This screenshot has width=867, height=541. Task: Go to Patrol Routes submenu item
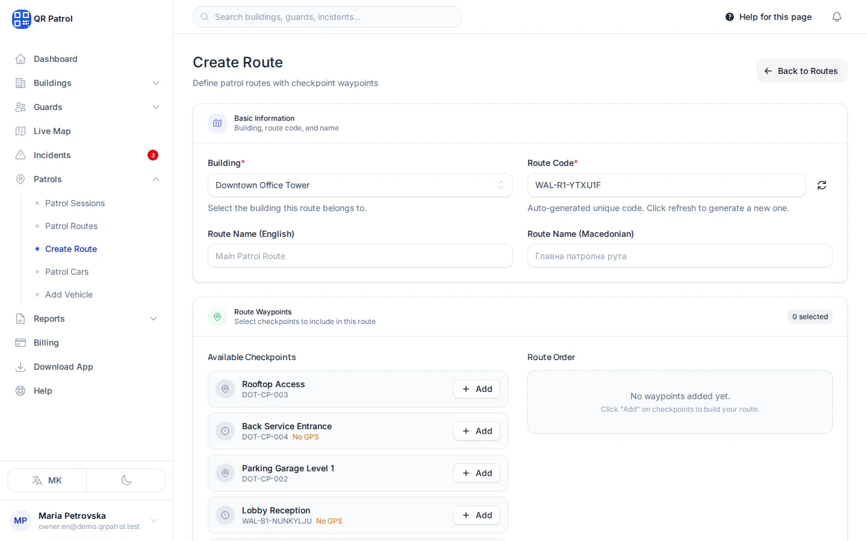click(x=71, y=226)
